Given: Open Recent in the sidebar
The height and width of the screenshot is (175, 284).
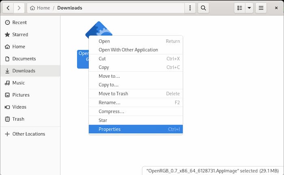Looking at the screenshot, I should (30, 22).
